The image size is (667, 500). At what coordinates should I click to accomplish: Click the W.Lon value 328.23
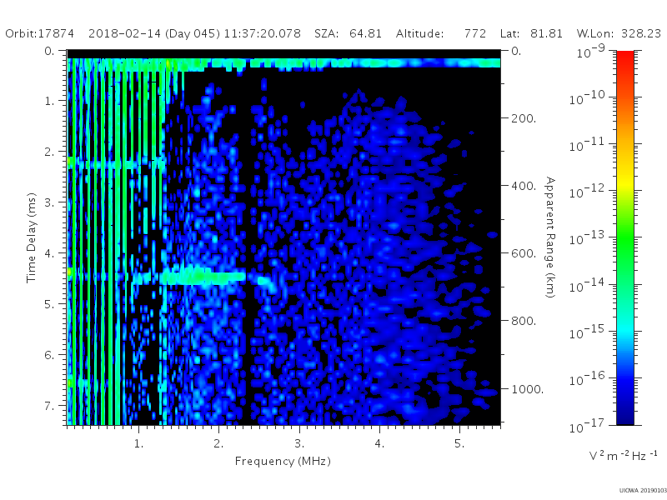641,33
